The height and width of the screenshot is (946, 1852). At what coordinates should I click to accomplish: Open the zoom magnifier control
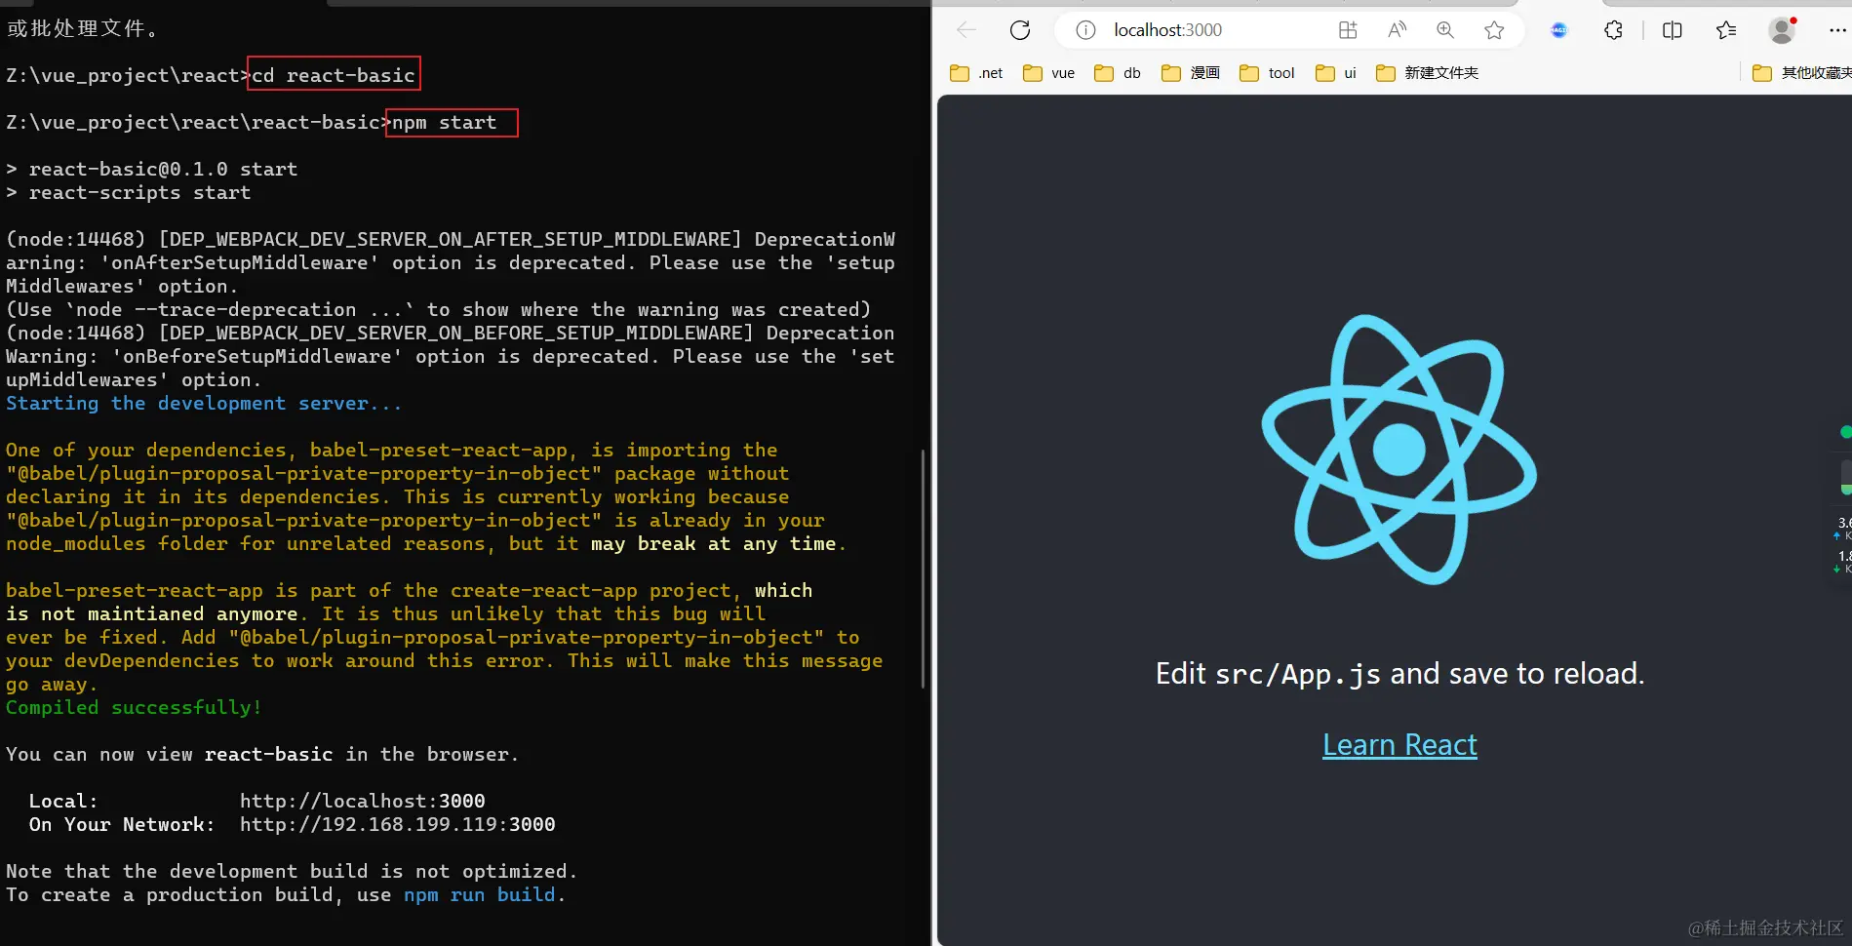click(x=1445, y=30)
